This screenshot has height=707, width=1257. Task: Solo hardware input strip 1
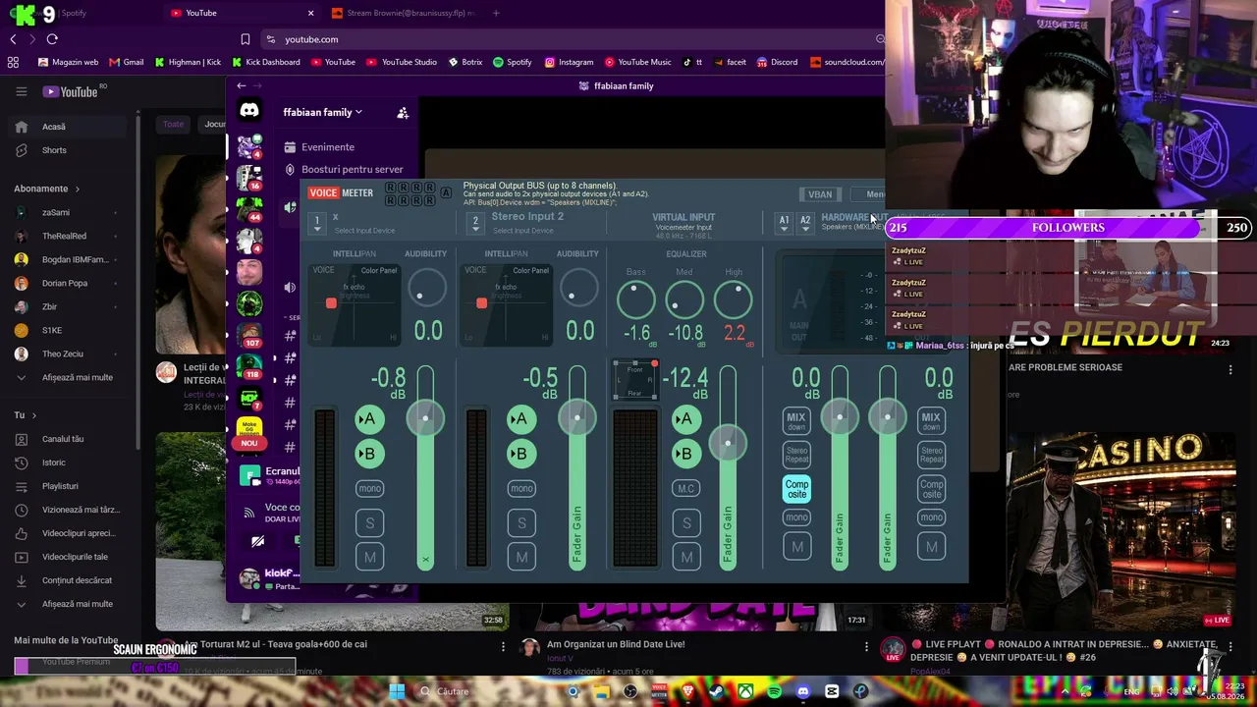pyautogui.click(x=369, y=523)
